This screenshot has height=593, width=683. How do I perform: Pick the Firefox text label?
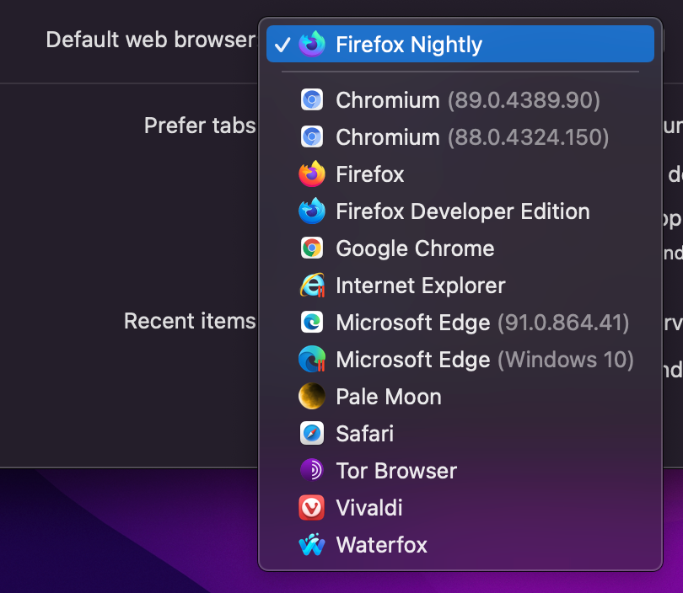click(370, 174)
